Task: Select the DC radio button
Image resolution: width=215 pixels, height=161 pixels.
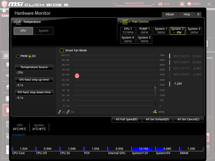Action: click(x=30, y=56)
